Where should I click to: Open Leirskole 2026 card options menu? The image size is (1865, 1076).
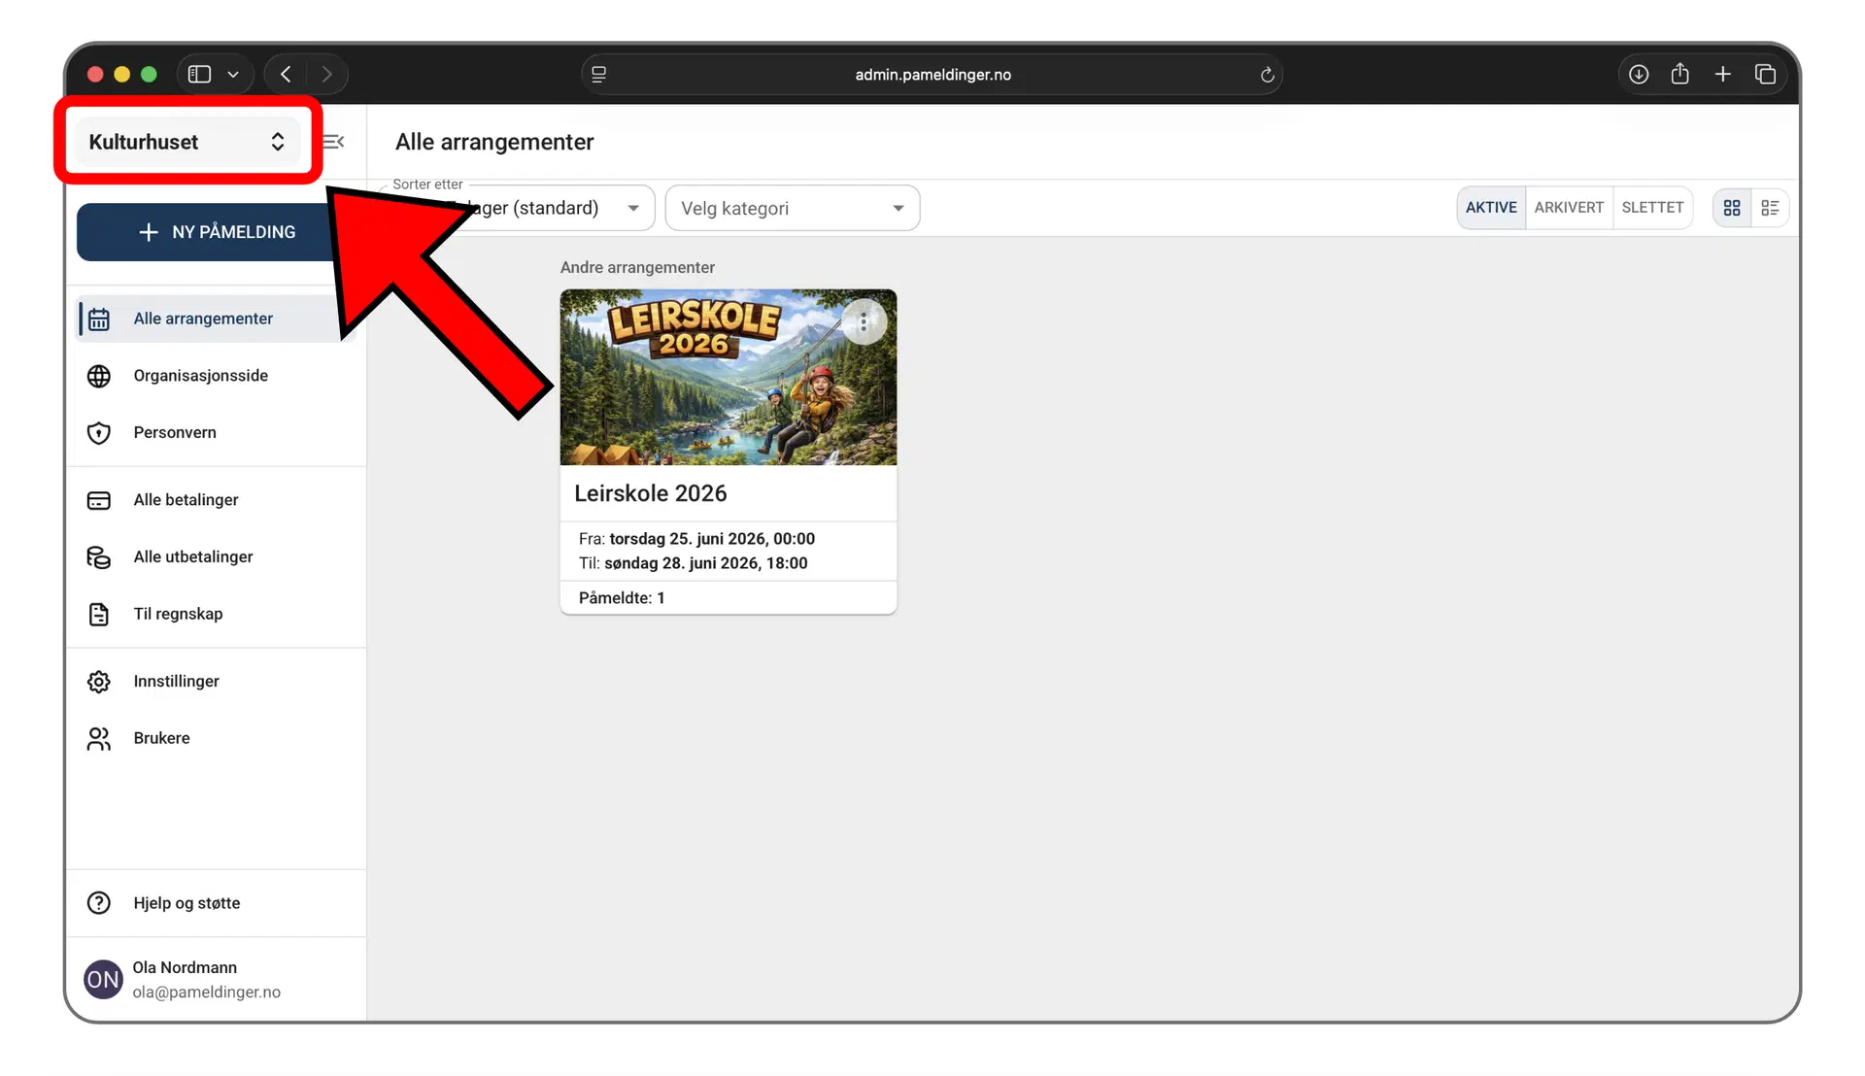coord(863,322)
